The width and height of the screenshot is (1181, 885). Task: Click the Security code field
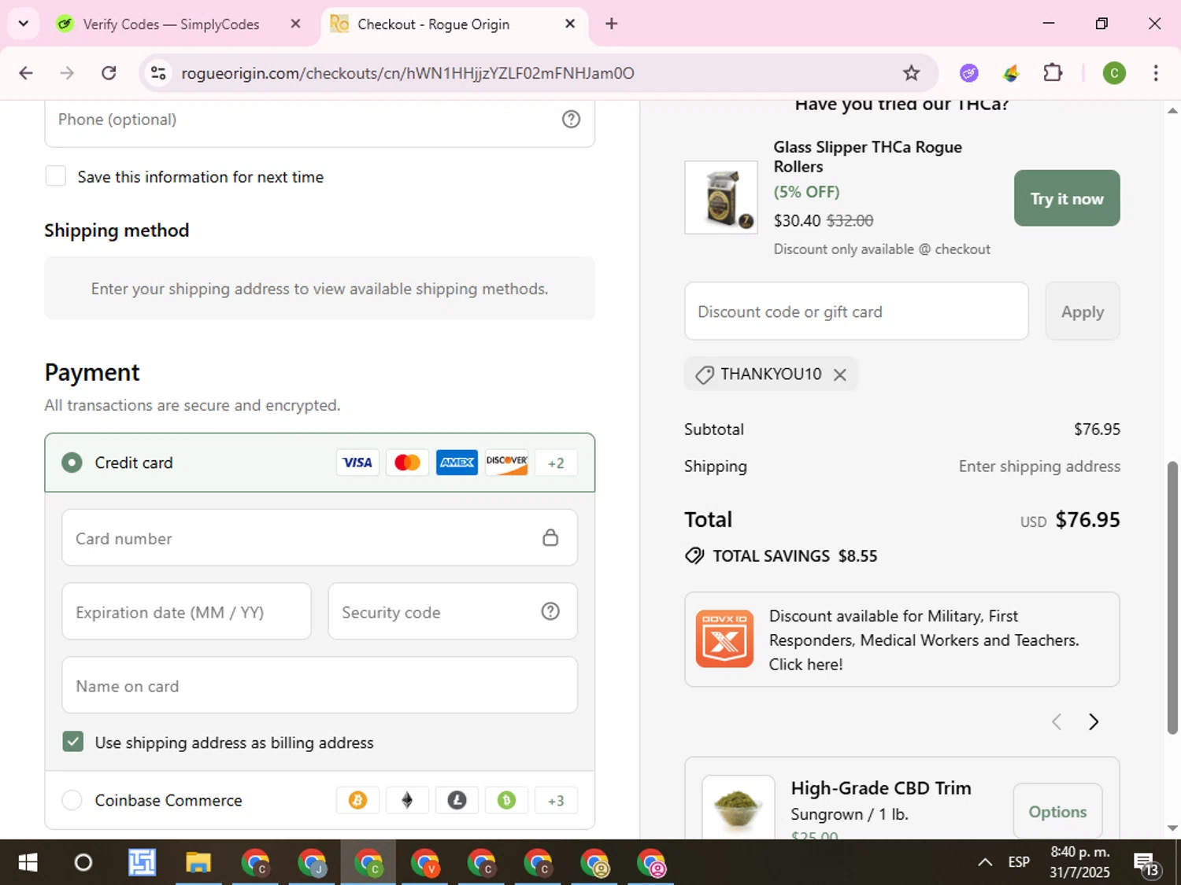tap(453, 612)
